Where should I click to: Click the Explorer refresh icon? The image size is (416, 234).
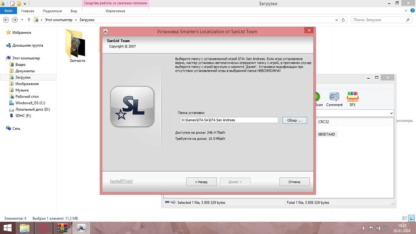pyautogui.click(x=343, y=20)
